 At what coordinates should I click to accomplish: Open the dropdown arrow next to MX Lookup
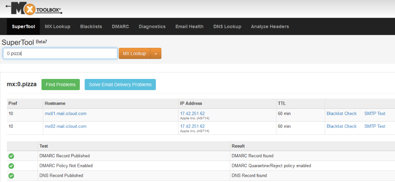[x=156, y=54]
